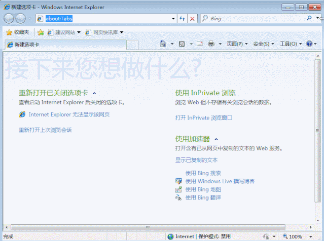Click Bing 地图 map icon
Viewport: 324px width, 241px height.
(x=178, y=189)
